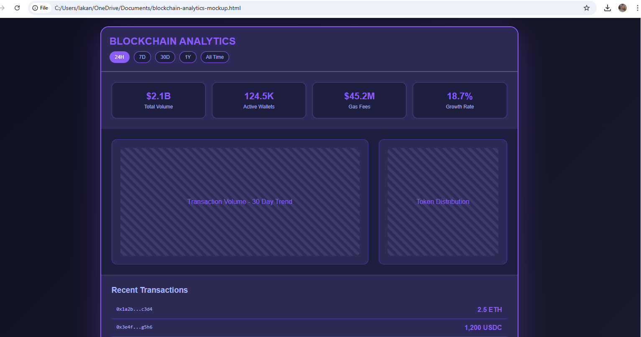Viewport: 641px width, 337px height.
Task: Click the Transaction Volume 30 Day Trend chart
Action: point(240,202)
